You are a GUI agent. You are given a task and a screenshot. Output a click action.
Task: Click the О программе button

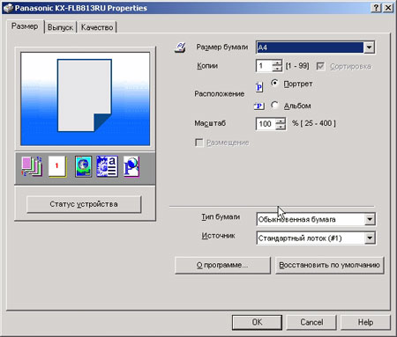(x=222, y=265)
